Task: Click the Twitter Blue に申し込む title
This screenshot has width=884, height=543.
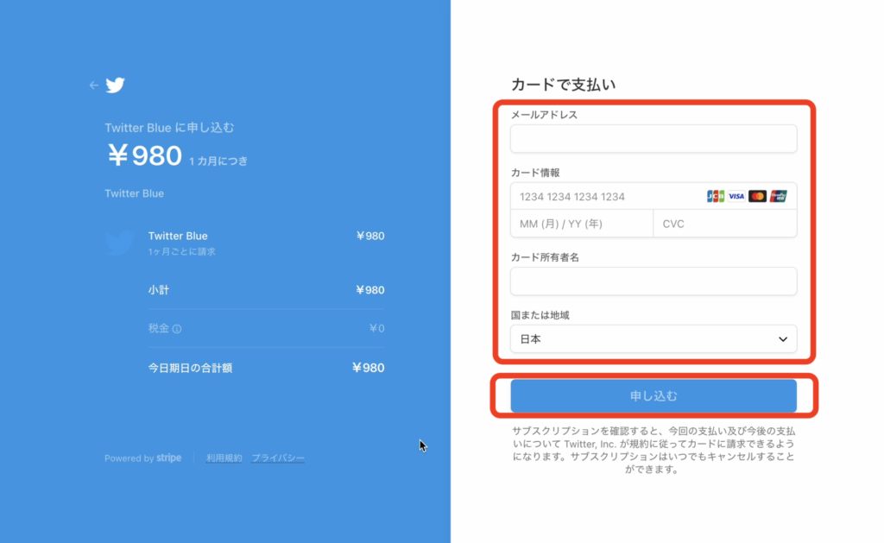Action: [x=169, y=128]
